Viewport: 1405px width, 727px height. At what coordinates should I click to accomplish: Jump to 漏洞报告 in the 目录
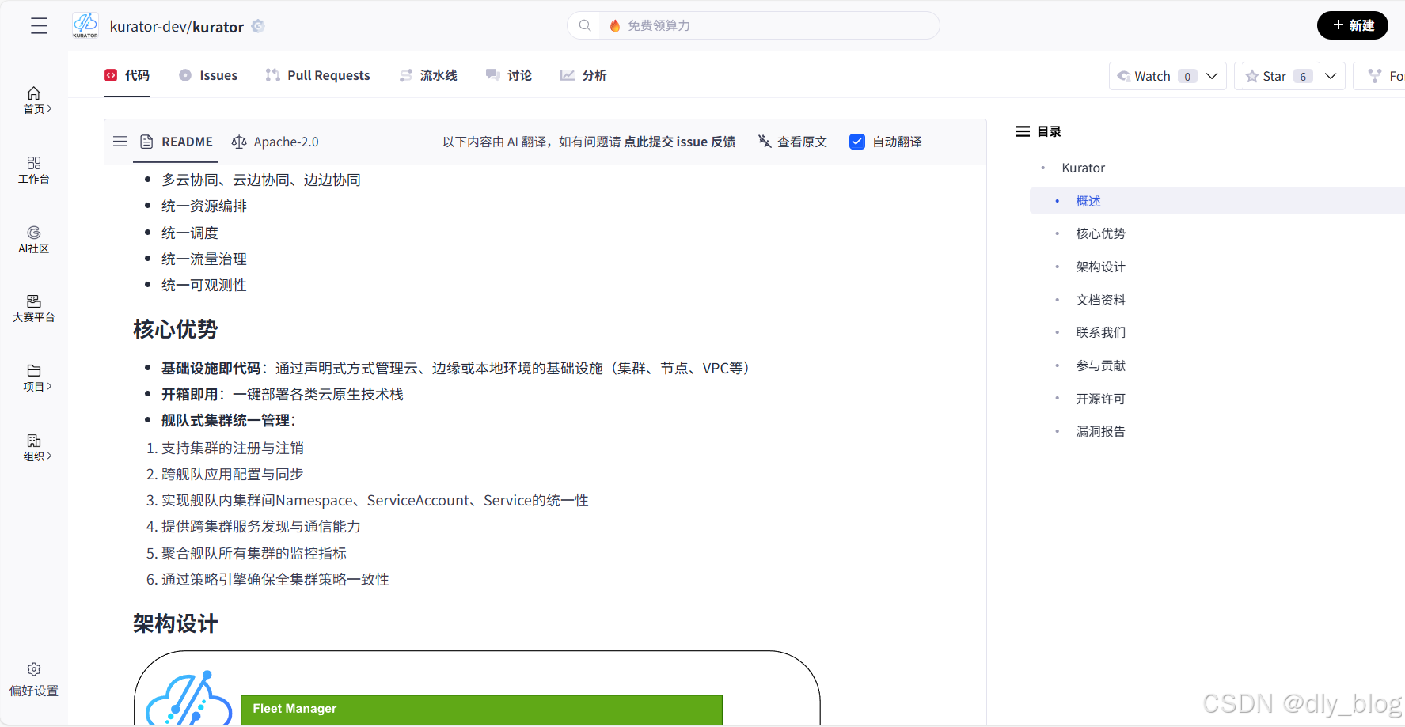point(1100,431)
